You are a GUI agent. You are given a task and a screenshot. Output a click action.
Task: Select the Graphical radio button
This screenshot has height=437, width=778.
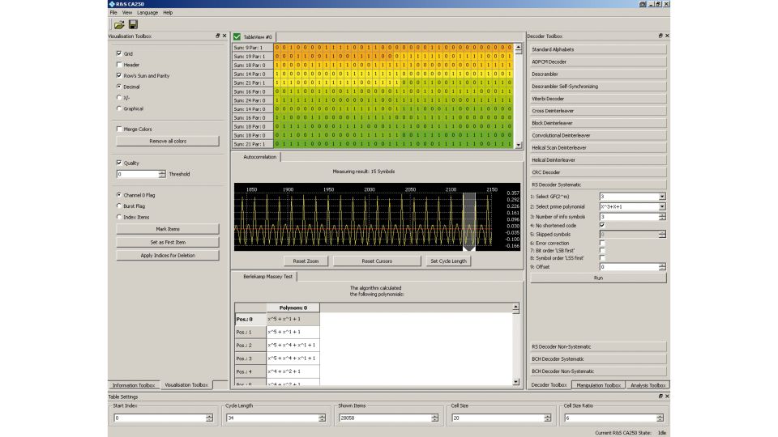(119, 108)
